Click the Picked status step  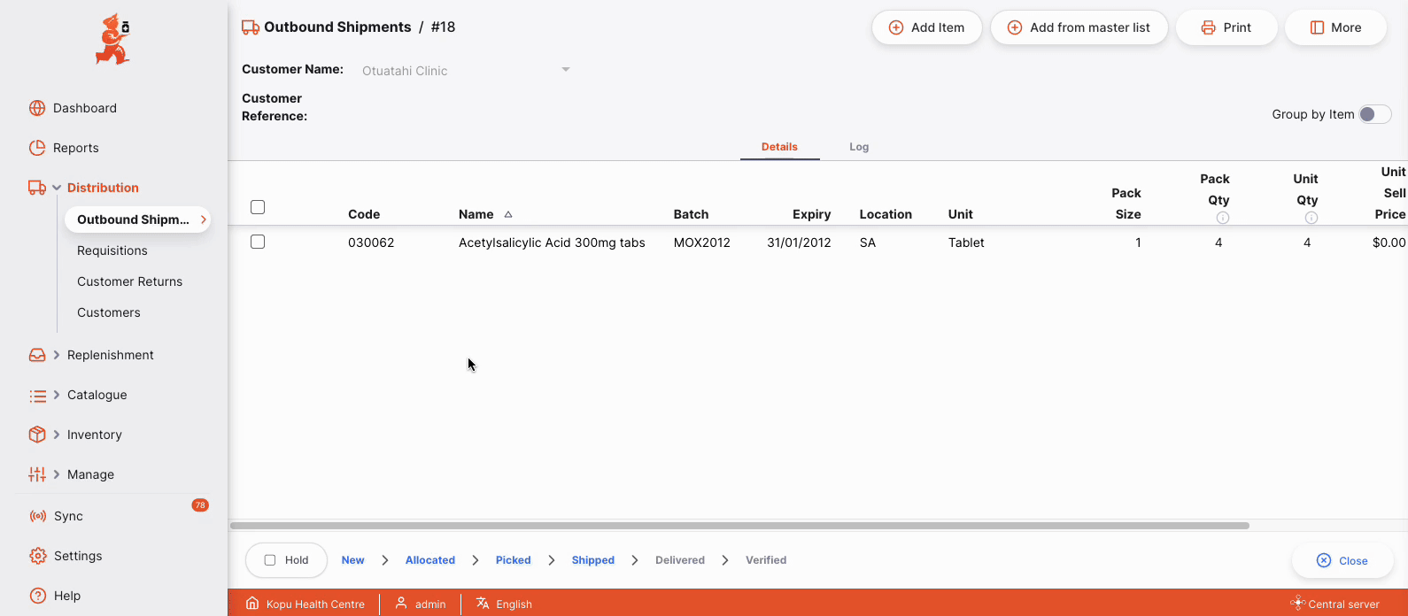(x=514, y=560)
